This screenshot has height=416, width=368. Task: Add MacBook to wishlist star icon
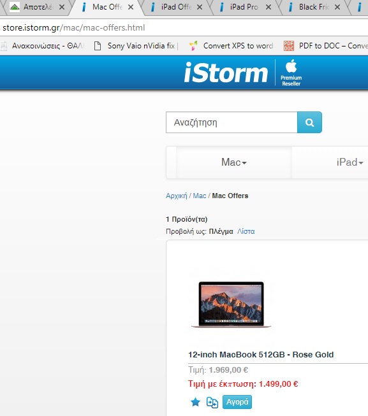[x=196, y=402]
